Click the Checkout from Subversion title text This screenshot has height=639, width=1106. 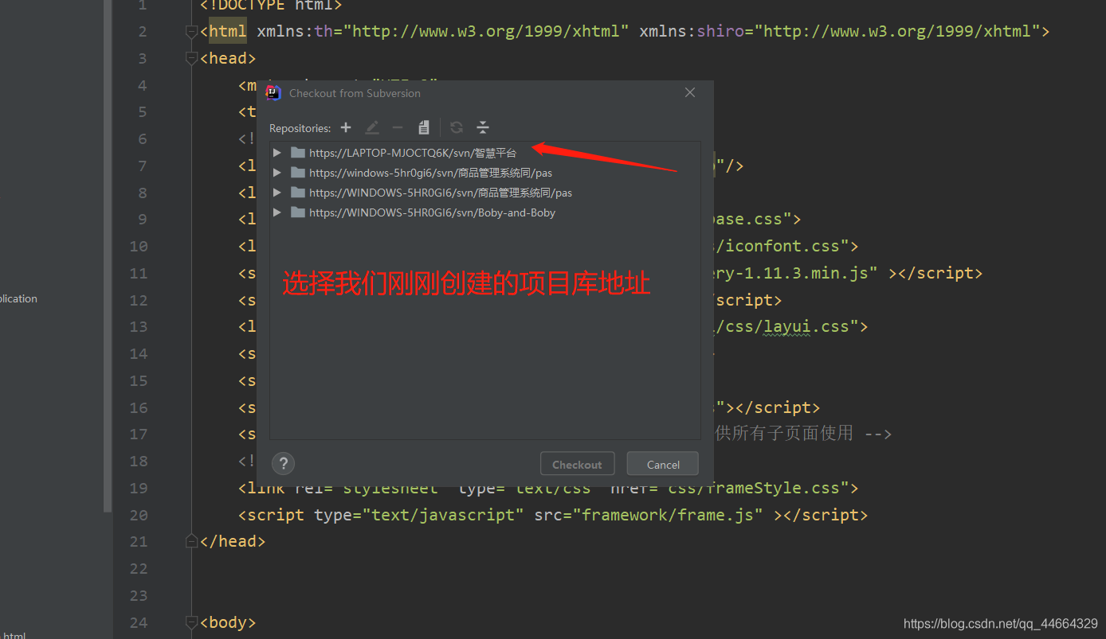click(355, 93)
